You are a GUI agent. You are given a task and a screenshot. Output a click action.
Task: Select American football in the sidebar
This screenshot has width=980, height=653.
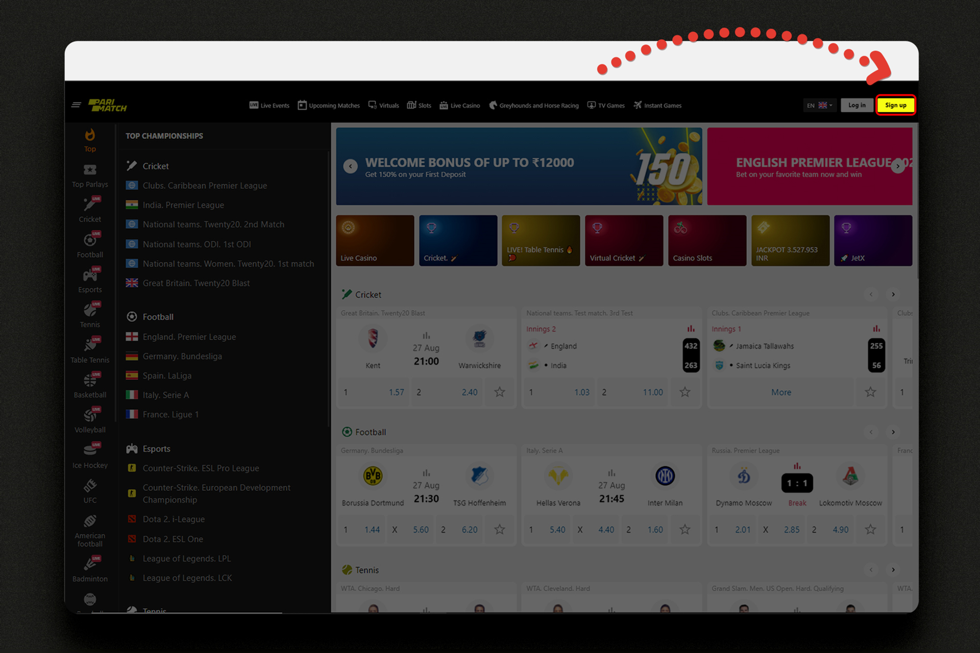pos(90,531)
